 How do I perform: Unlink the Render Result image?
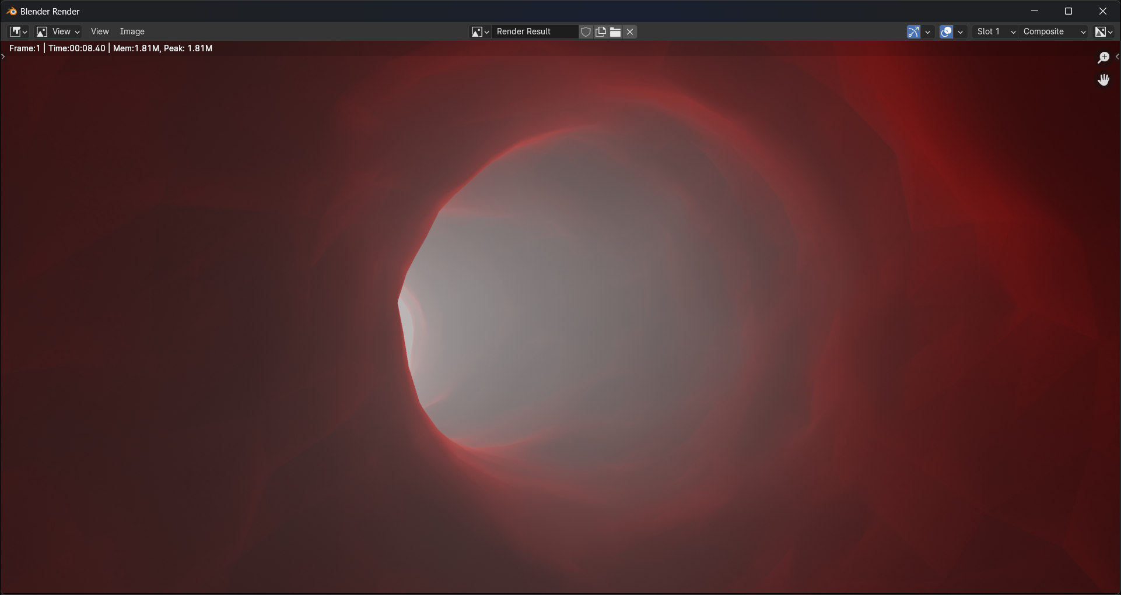click(x=630, y=31)
